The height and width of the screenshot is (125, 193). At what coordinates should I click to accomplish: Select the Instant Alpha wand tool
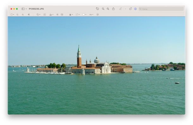17,15
